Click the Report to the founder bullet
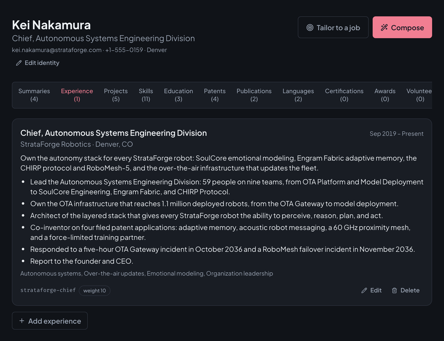The image size is (444, 341). [82, 261]
